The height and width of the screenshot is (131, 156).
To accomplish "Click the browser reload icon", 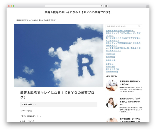I will point(101,6).
